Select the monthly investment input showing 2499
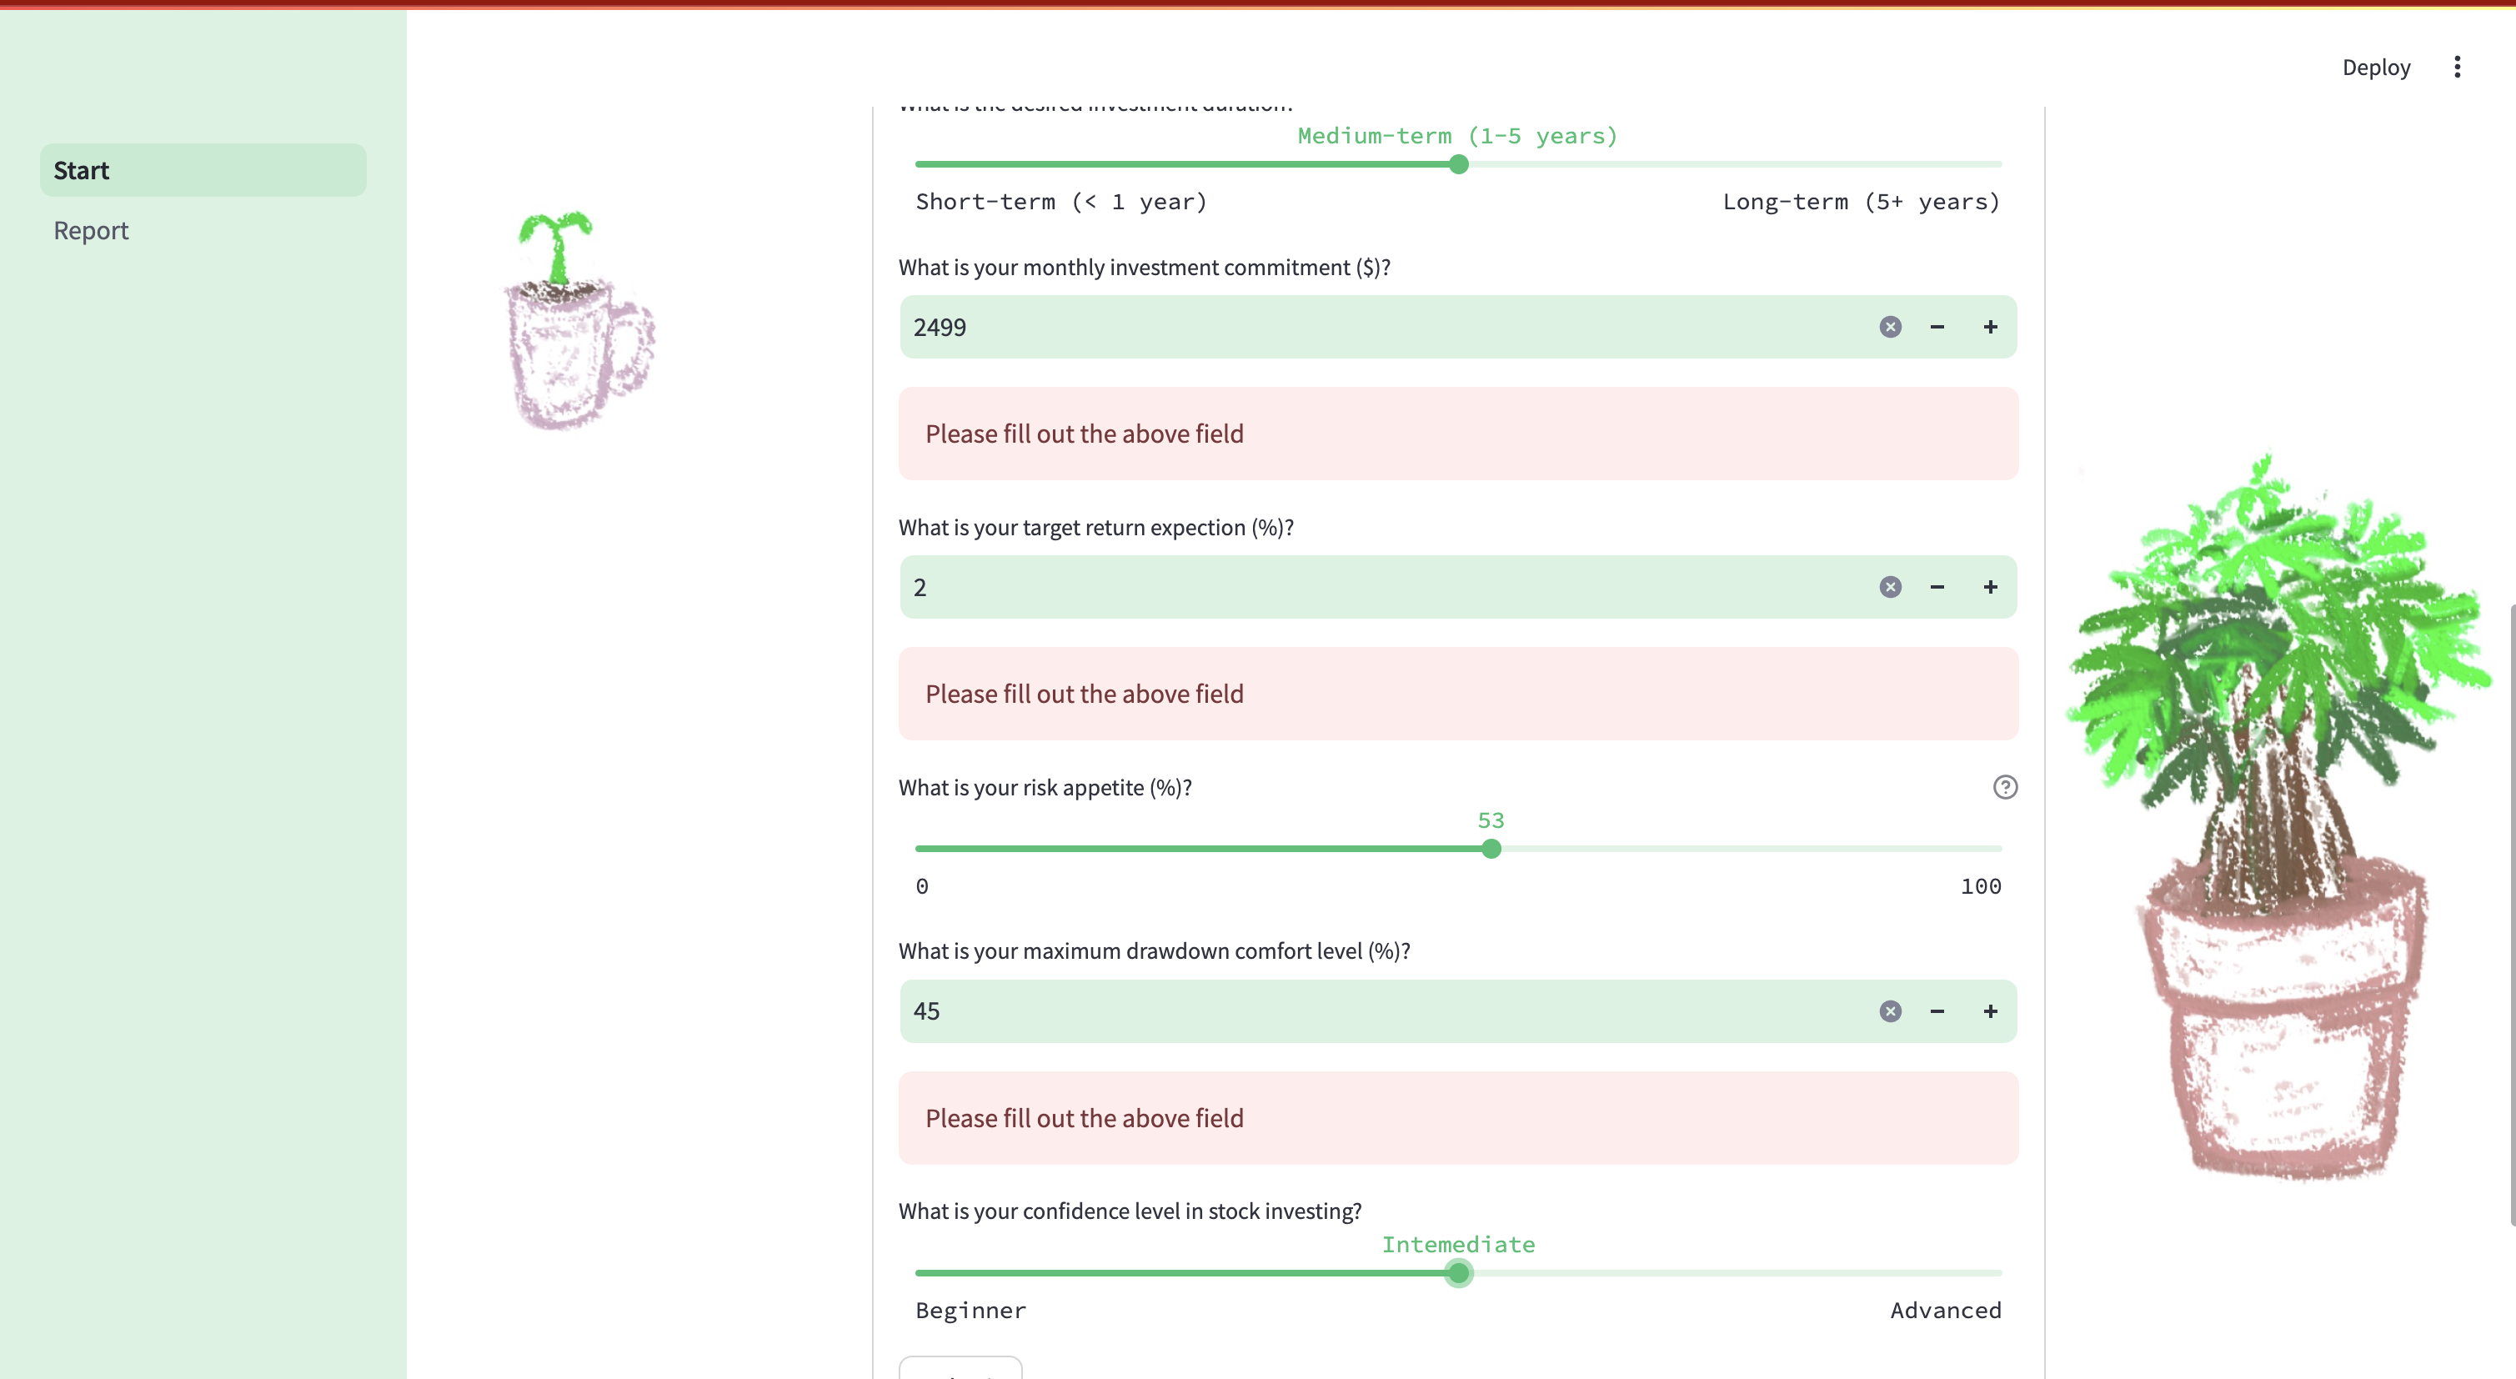Viewport: 2516px width, 1379px height. (x=1270, y=327)
